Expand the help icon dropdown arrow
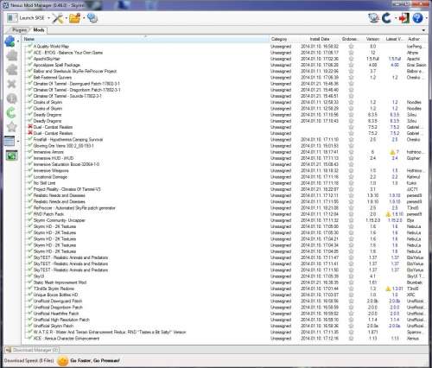This screenshot has width=432, height=368. pos(426,18)
